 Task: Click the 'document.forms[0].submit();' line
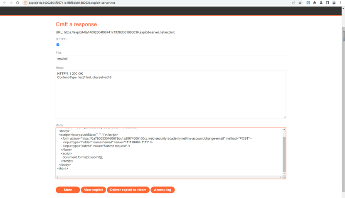point(83,157)
